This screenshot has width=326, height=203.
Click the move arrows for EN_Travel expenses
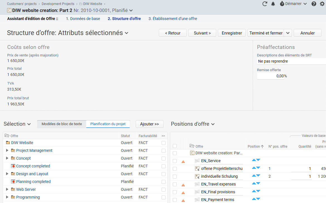[x=256, y=184]
